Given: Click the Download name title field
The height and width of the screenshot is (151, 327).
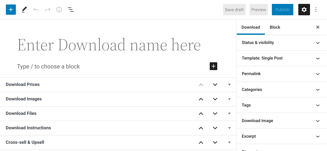Looking at the screenshot, I should [109, 45].
